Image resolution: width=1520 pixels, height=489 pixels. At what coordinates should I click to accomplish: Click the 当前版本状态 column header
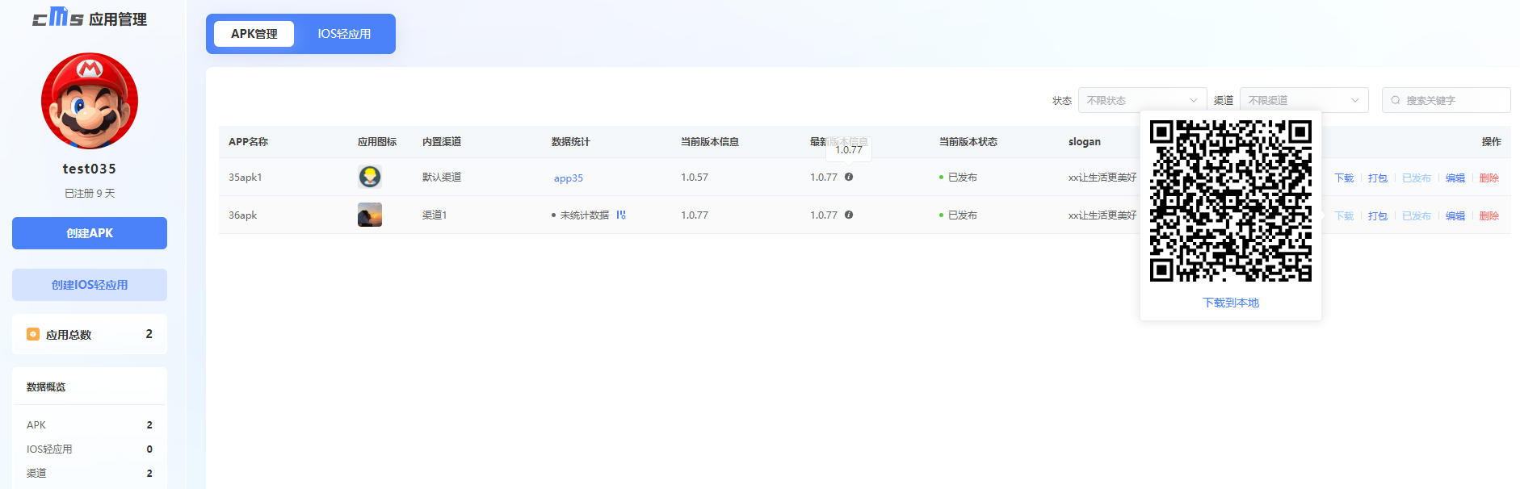[x=968, y=141]
